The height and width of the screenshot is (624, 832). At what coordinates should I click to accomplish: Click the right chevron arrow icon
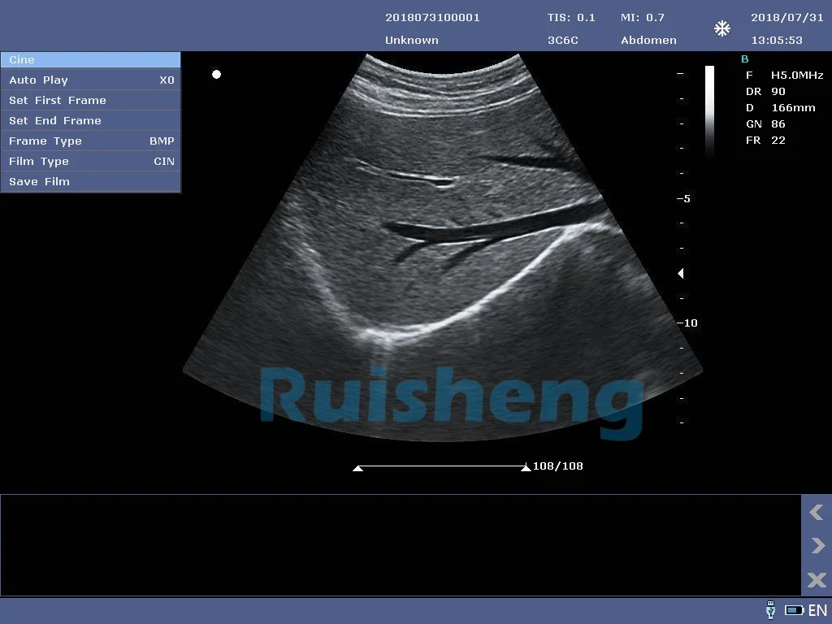(x=817, y=546)
